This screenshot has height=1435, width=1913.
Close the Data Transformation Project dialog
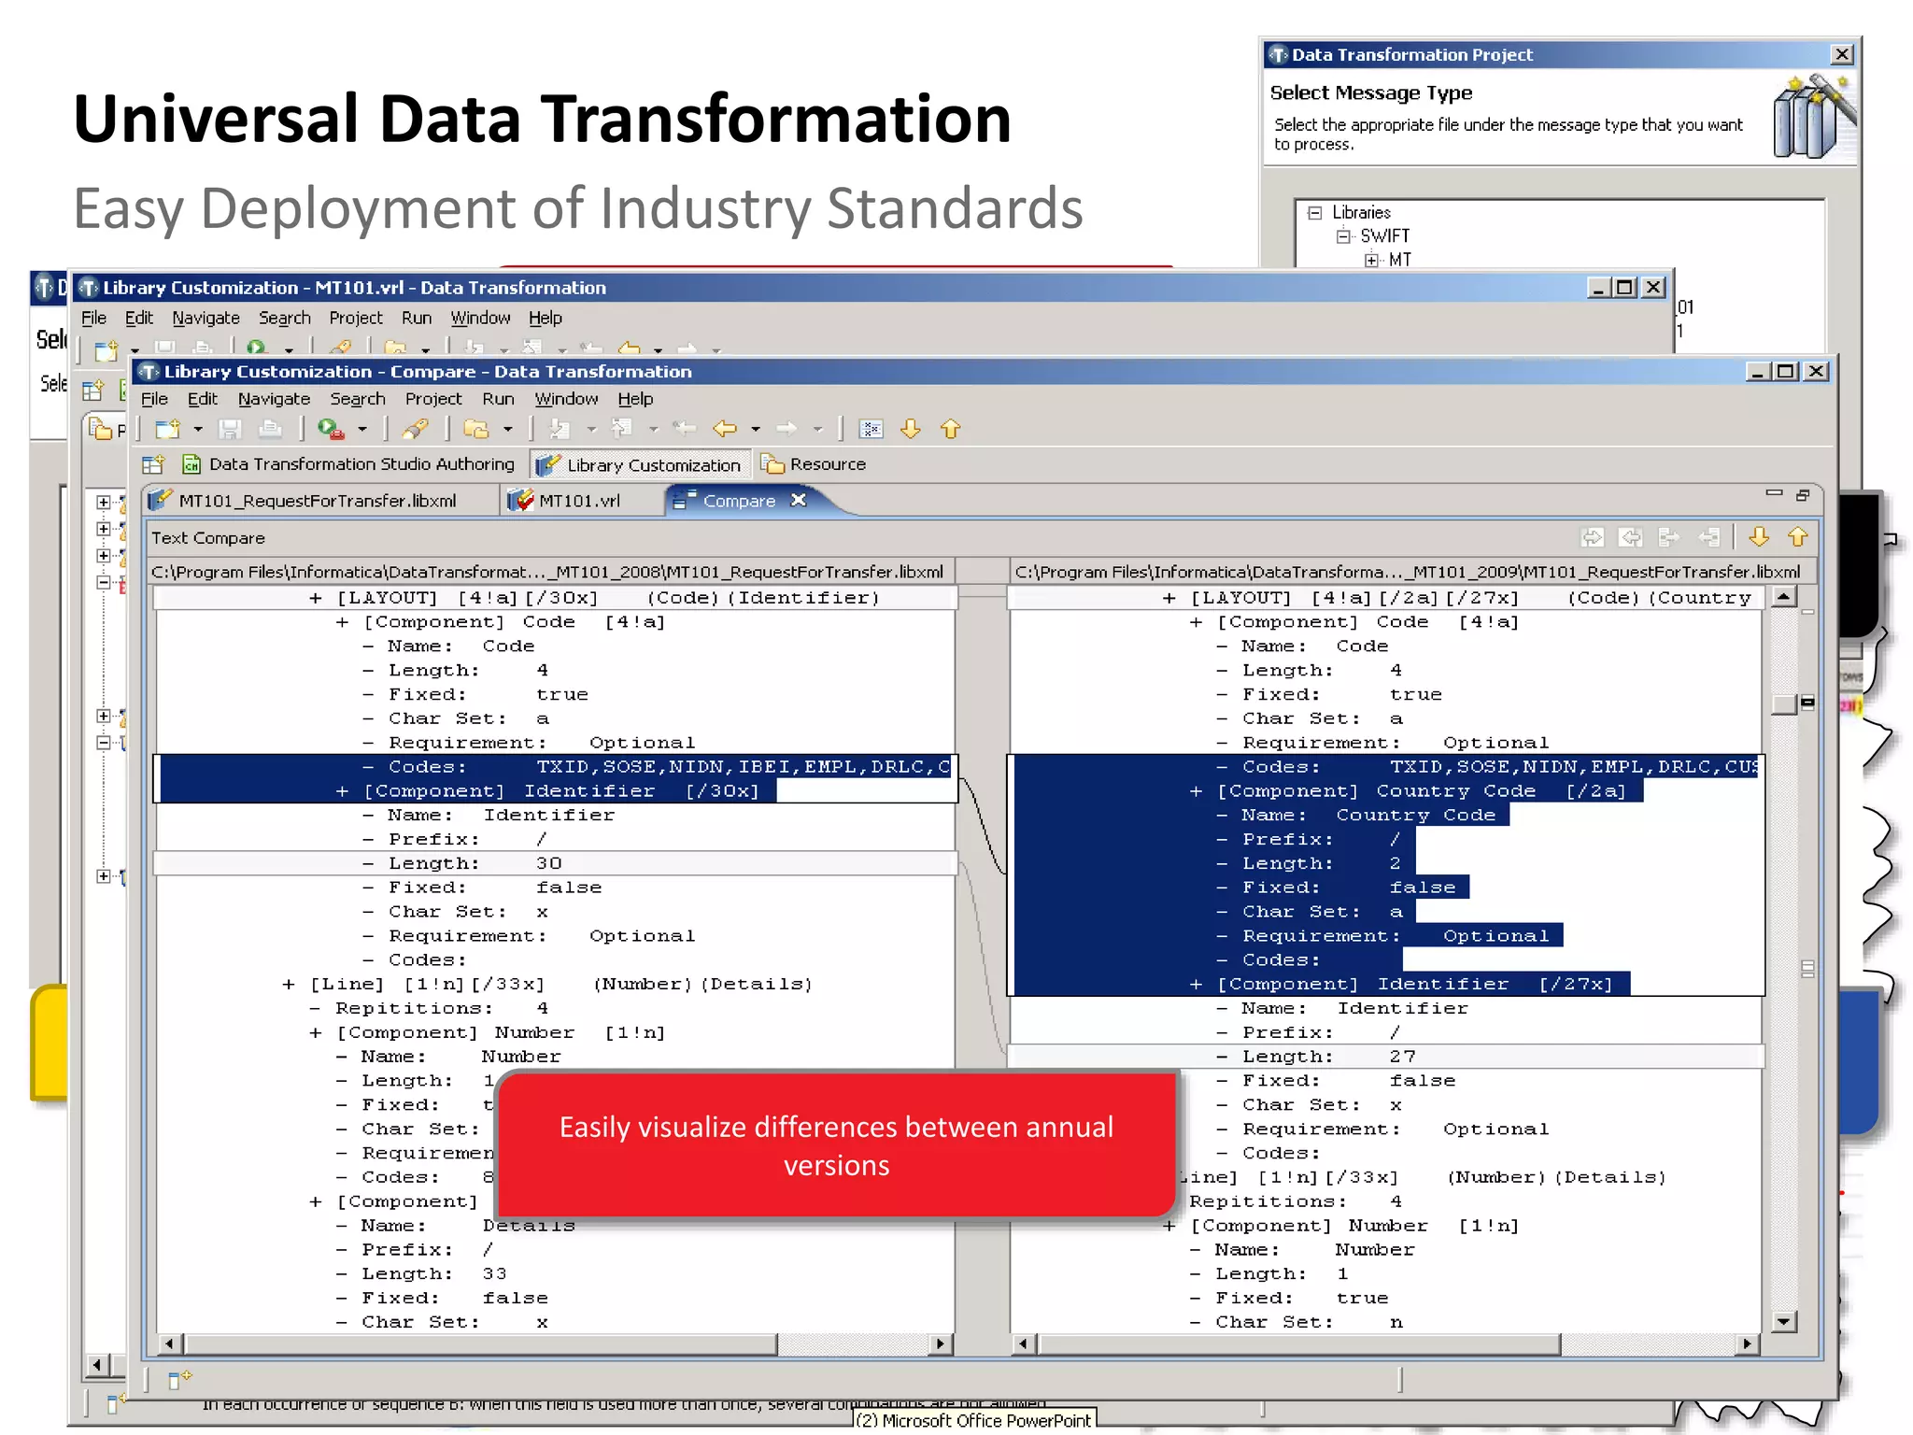[x=1842, y=54]
